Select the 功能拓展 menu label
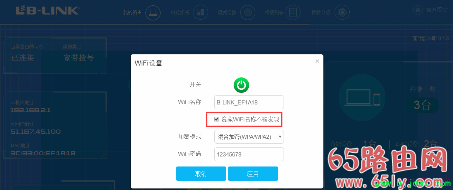 coord(180,12)
